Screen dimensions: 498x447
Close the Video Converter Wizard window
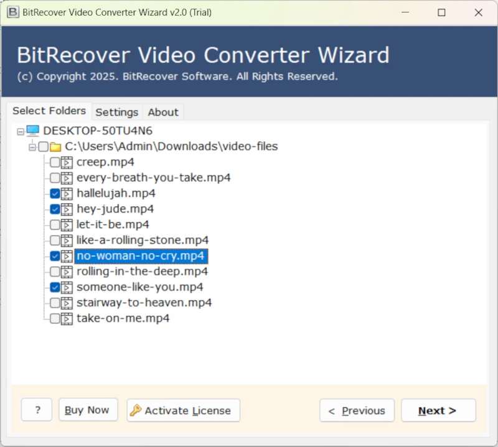click(478, 12)
